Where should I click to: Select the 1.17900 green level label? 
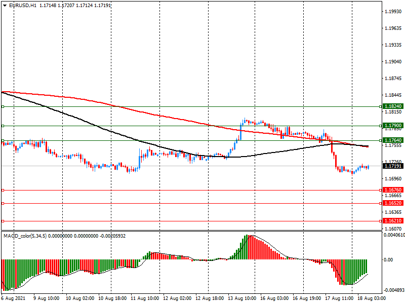pyautogui.click(x=393, y=126)
